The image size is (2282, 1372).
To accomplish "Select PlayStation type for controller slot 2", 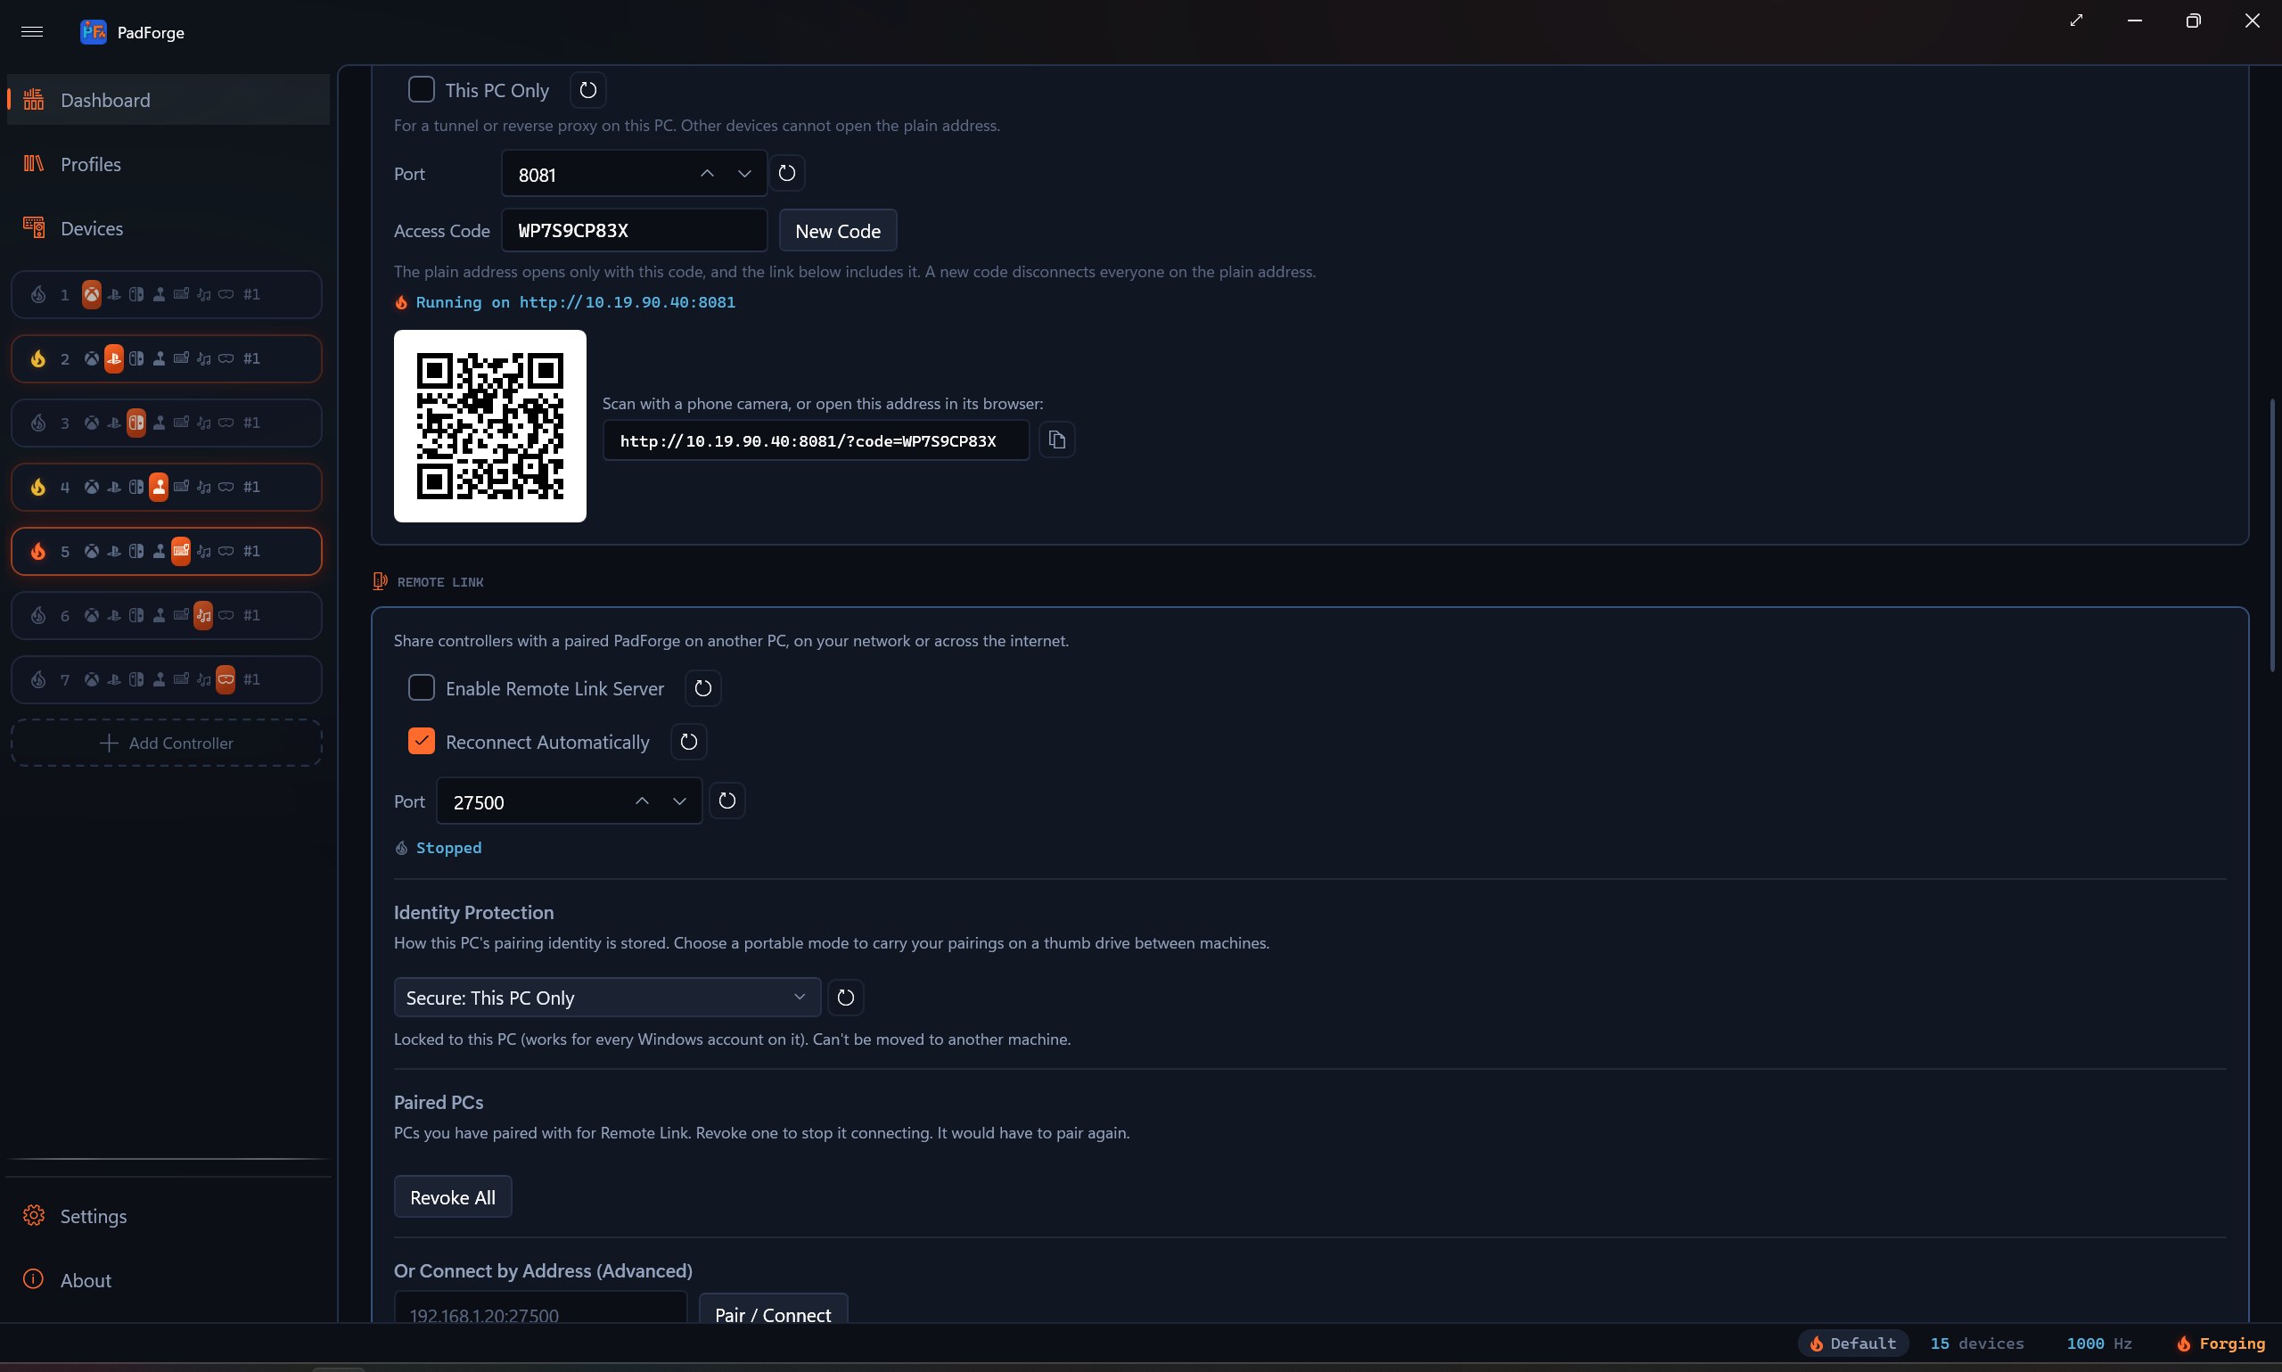I will click(x=114, y=358).
